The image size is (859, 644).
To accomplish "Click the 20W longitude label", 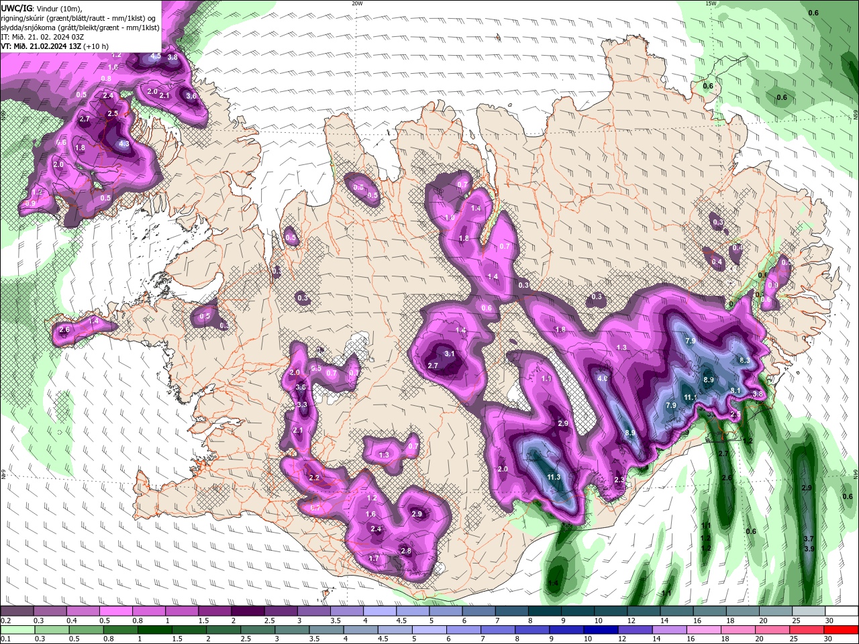I will click(x=357, y=3).
